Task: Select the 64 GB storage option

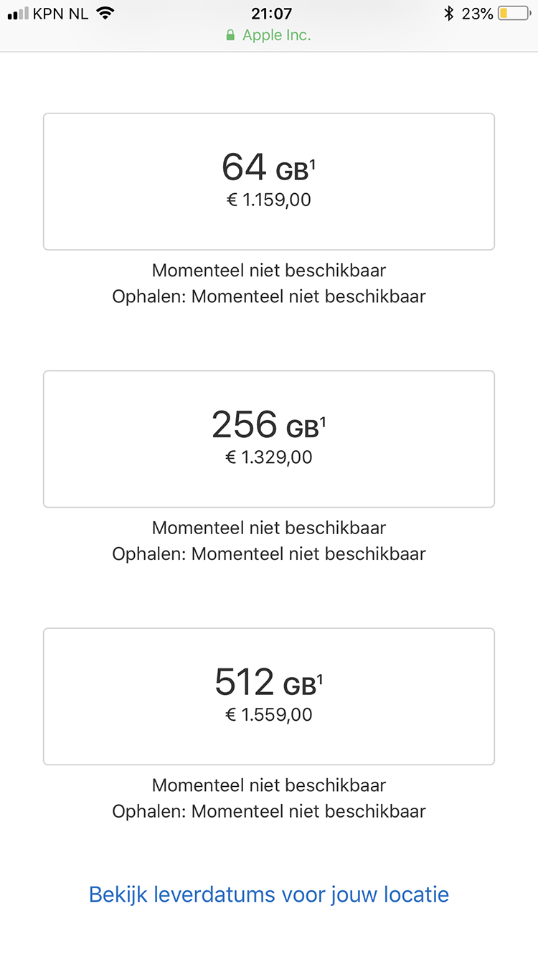Action: 269,182
